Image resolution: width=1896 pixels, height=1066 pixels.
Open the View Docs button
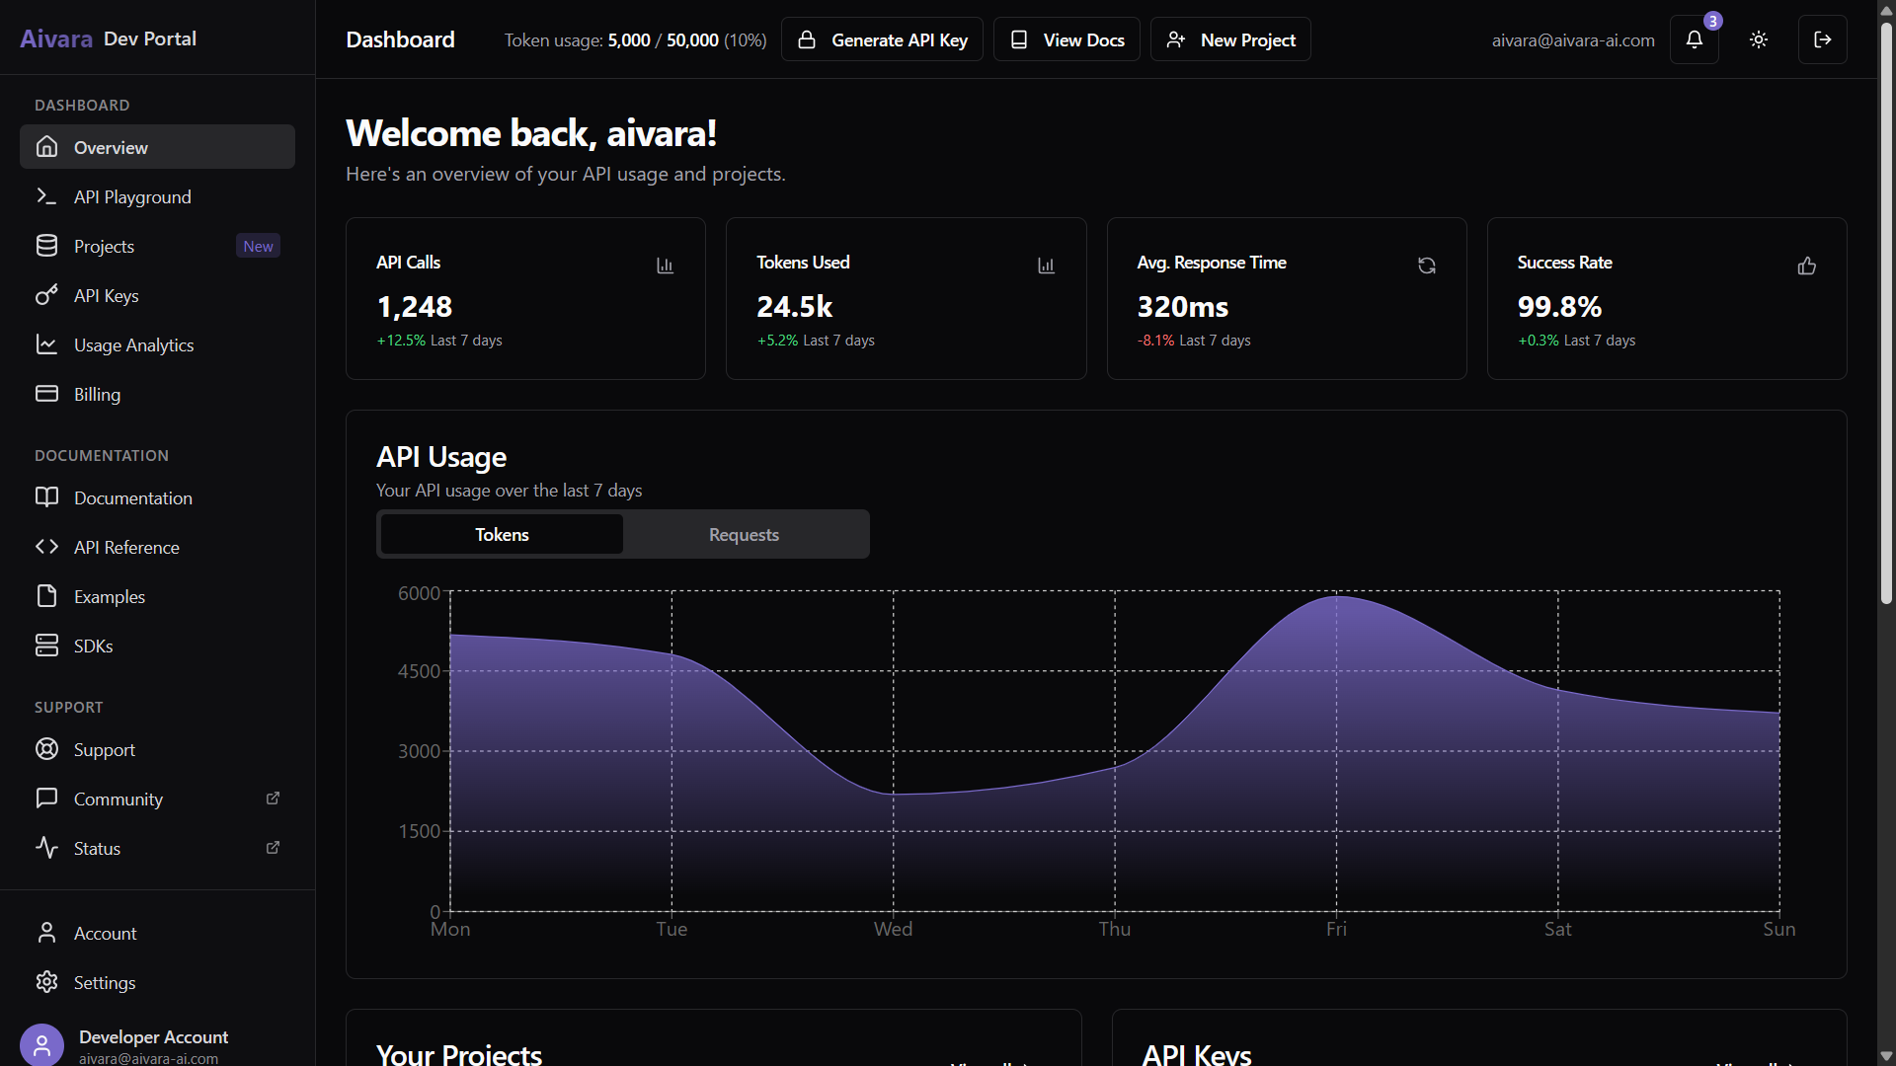pos(1066,39)
